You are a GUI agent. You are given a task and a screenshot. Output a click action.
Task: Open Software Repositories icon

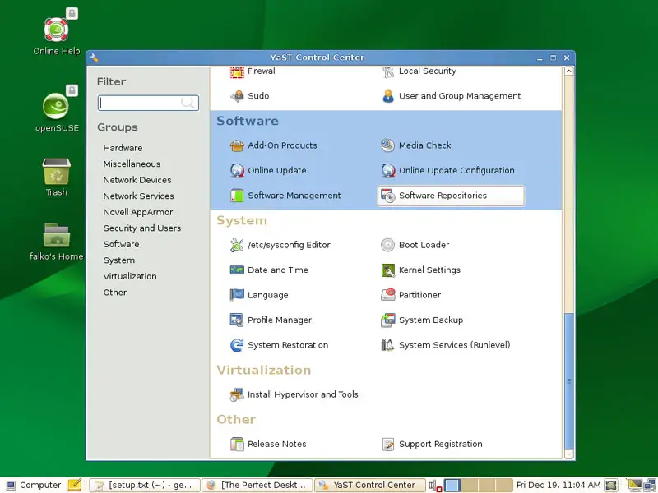click(387, 196)
